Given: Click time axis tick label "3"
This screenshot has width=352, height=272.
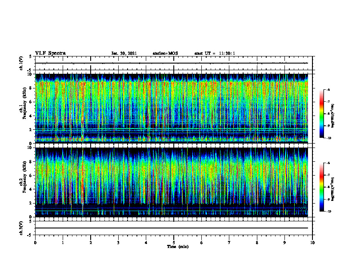Looking at the screenshot, I should point(118,243).
